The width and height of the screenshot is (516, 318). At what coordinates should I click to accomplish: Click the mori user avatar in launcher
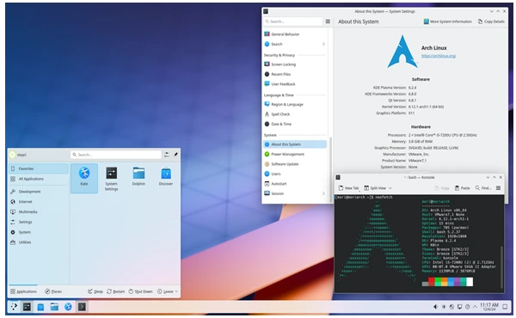(13, 155)
